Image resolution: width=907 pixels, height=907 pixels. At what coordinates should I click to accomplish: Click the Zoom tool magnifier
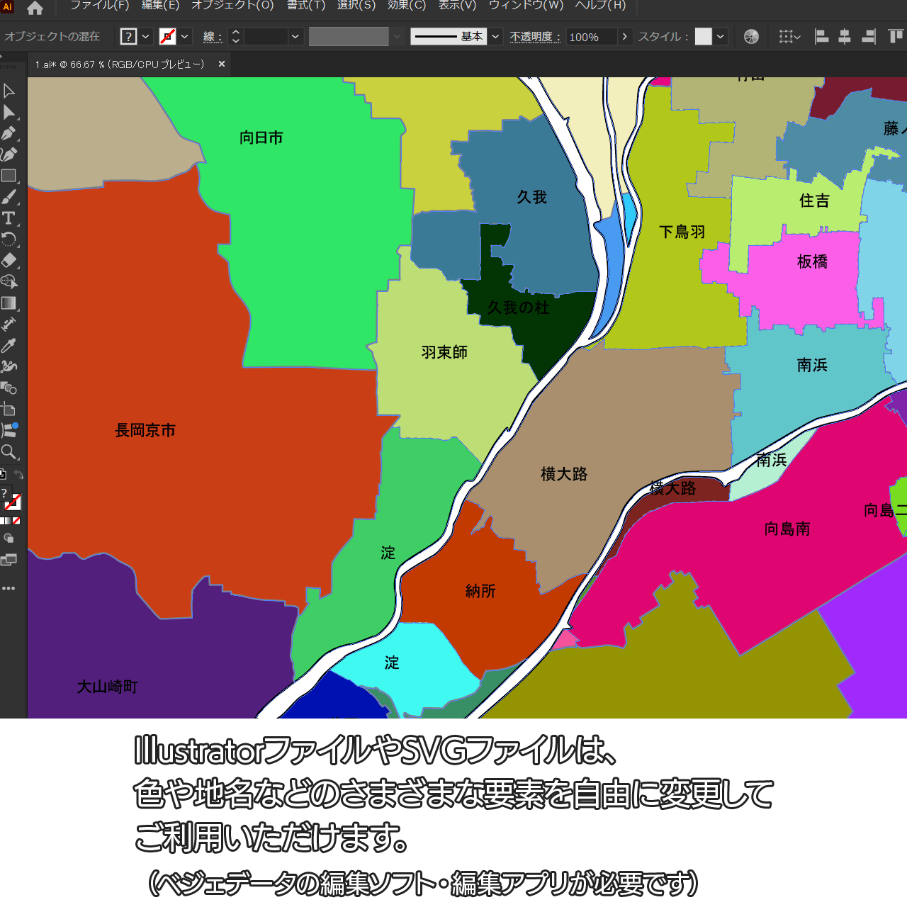(x=9, y=452)
